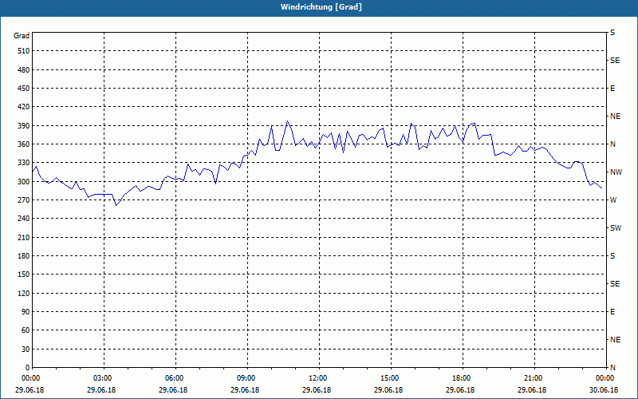This screenshot has height=399, width=638.
Task: Click the '00:00' label above '30.06.18'
Action: [x=606, y=378]
